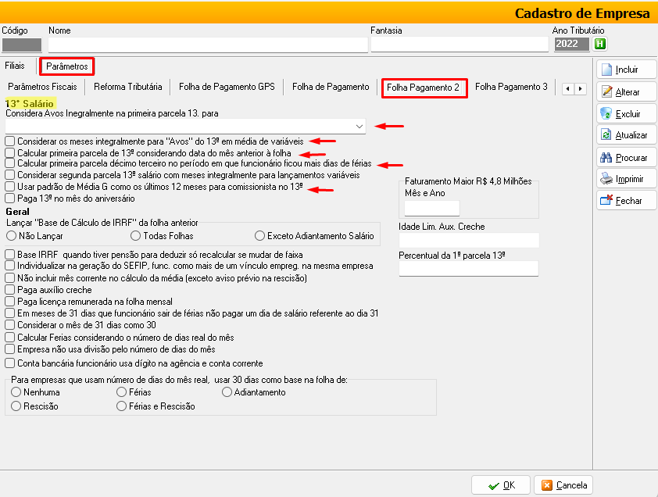Confirm with the OK button
658x497 pixels.
500,485
